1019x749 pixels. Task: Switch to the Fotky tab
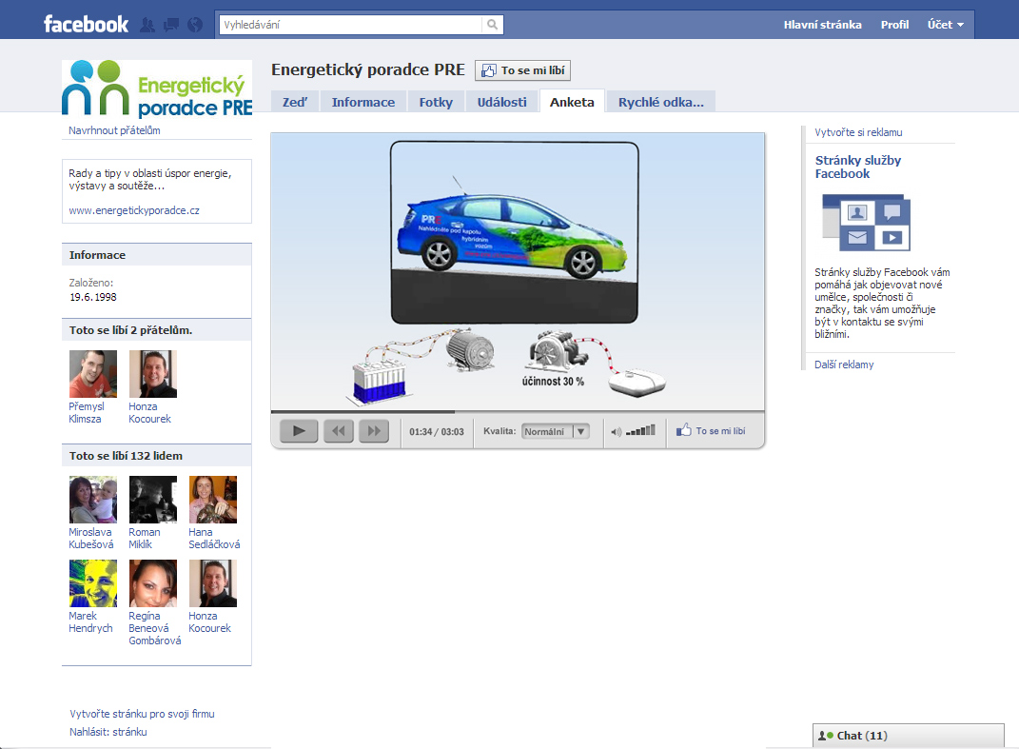[436, 102]
